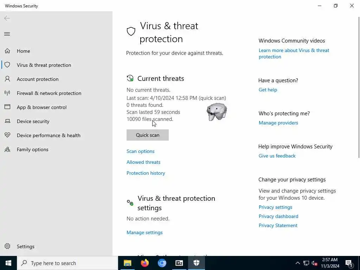Click App & browser control icon
The width and height of the screenshot is (360, 270).
point(7,107)
